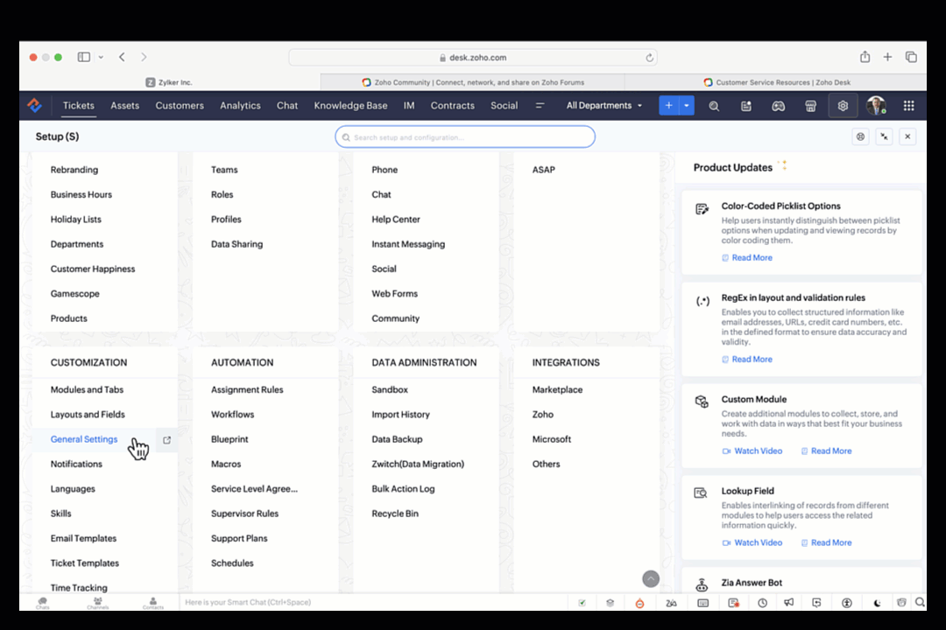Open Chats in the bottom bar
This screenshot has width=946, height=630.
42,602
